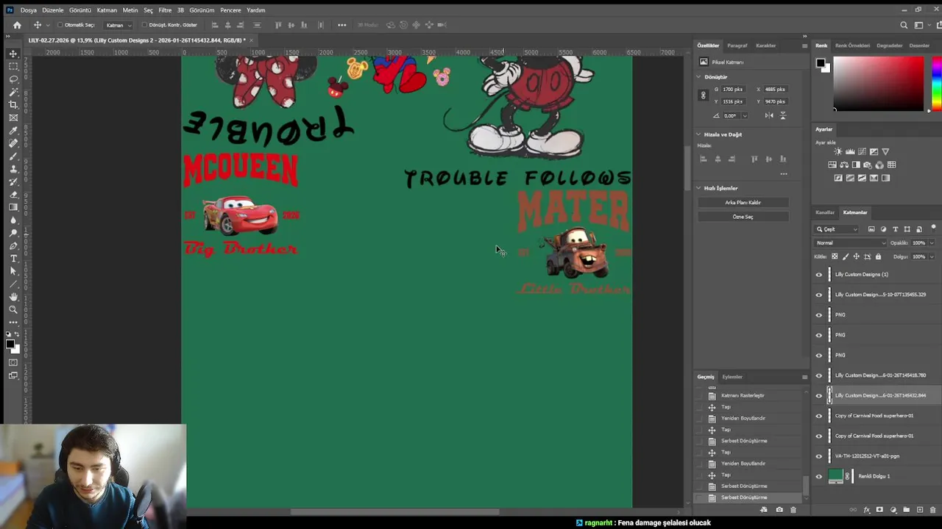Image resolution: width=942 pixels, height=529 pixels.
Task: Select the Lasso tool
Action: pos(13,79)
